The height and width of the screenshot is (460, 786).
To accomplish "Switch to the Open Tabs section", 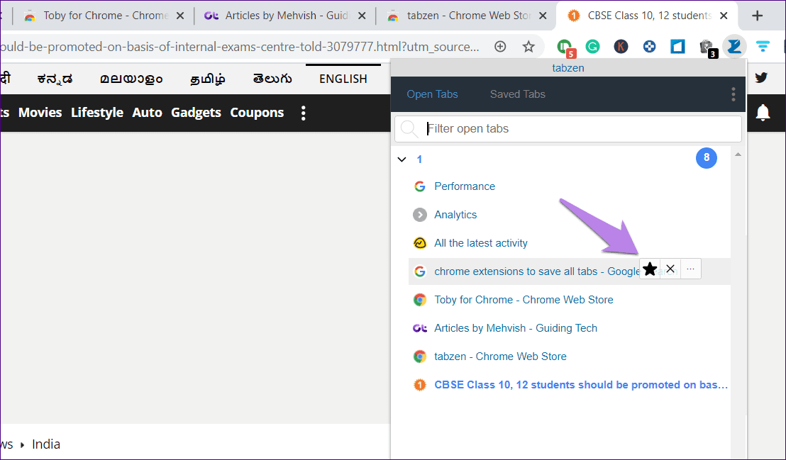I will (x=432, y=94).
